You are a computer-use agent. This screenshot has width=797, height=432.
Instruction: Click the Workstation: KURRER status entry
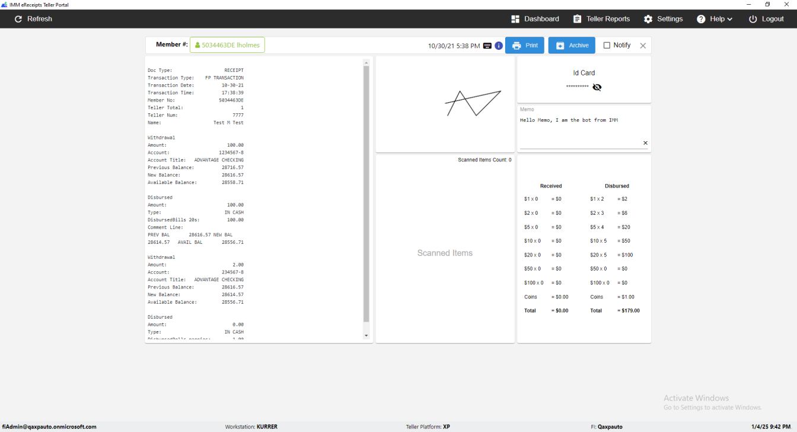click(251, 427)
